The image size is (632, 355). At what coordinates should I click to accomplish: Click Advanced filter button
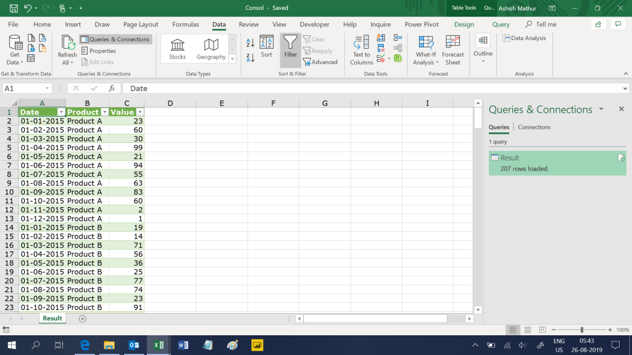coord(320,62)
